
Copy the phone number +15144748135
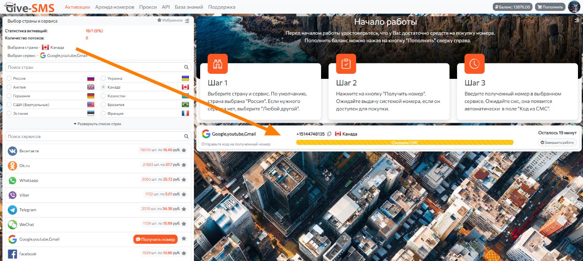(329, 134)
